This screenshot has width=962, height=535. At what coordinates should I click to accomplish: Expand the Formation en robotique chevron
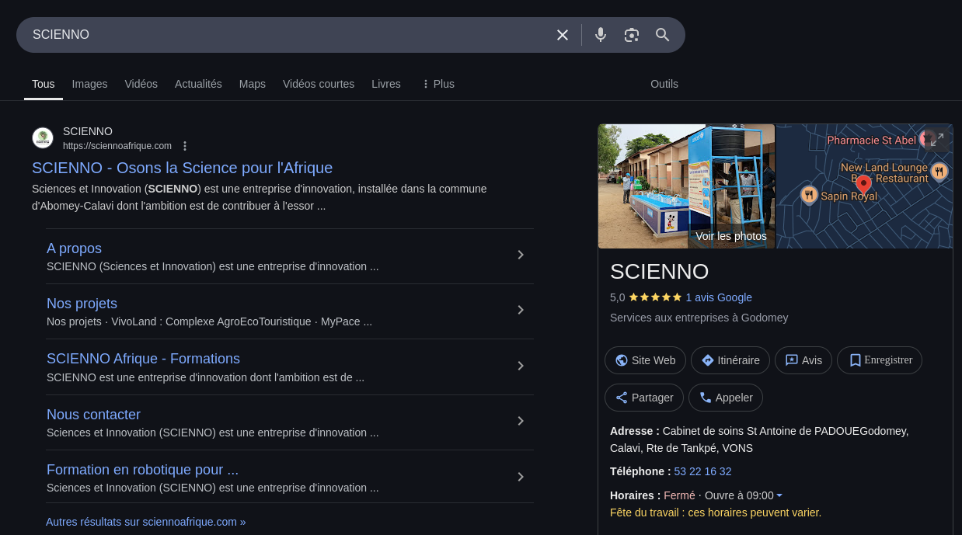coord(521,477)
